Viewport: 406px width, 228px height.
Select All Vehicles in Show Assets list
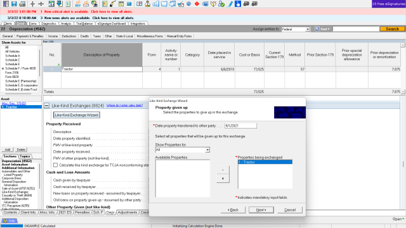(12, 51)
